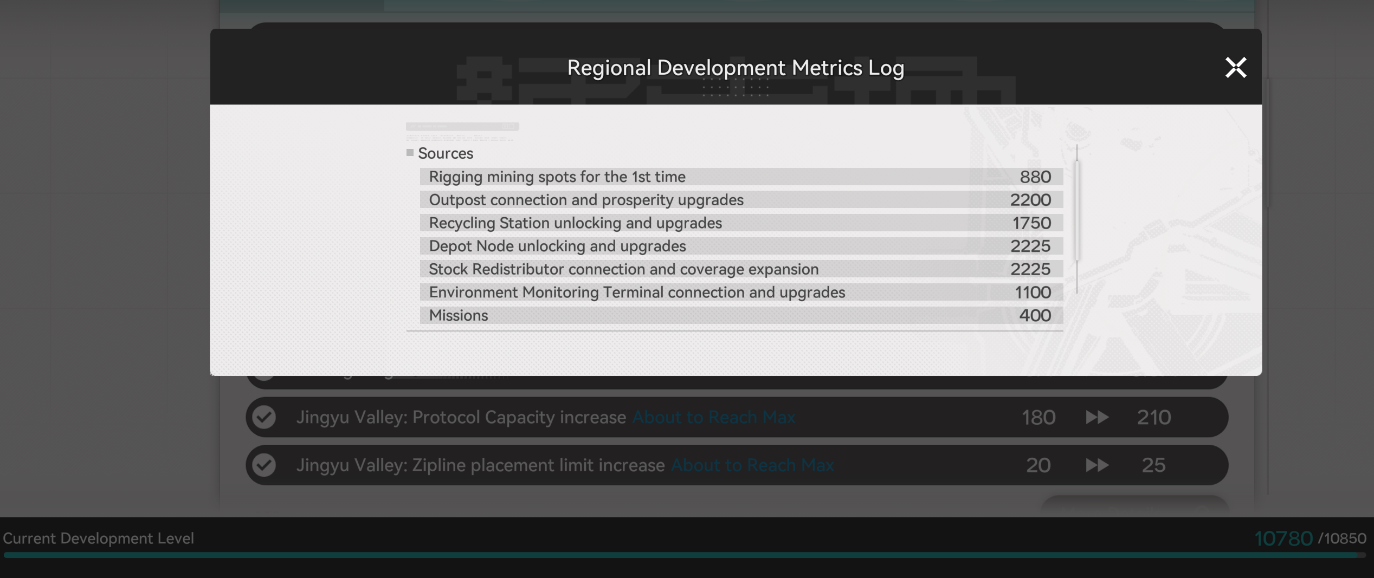The image size is (1374, 578).
Task: Click the value 2225 for Stock Redistributor
Action: coord(1030,269)
